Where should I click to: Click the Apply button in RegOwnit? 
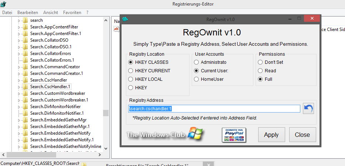pos(271,135)
